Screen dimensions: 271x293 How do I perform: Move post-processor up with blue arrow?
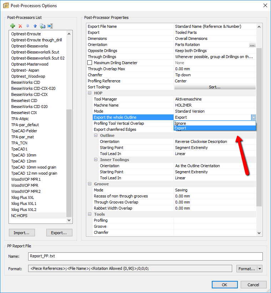35,26
